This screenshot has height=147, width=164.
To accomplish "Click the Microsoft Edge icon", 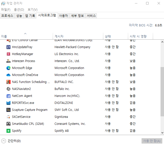I will tap(8, 68).
